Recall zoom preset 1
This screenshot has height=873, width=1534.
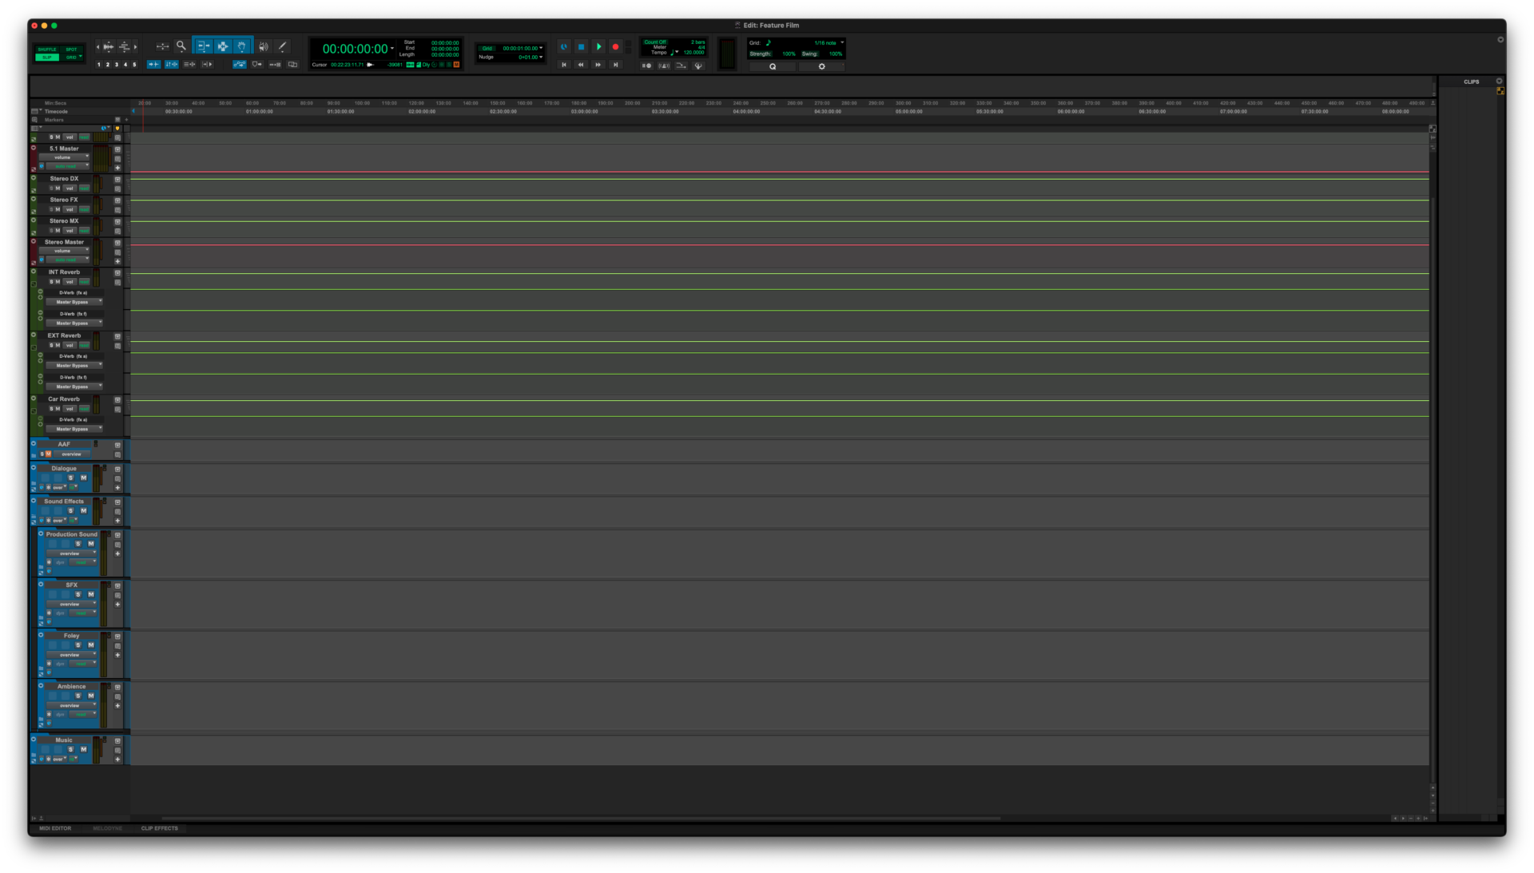click(99, 65)
